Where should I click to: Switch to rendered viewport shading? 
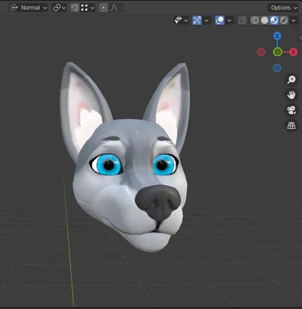[284, 20]
